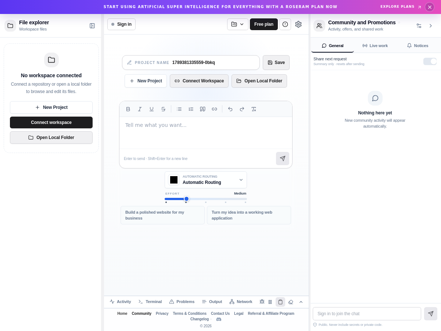Collapse the File explorer sidebar panel
Image resolution: width=441 pixels, height=331 pixels.
point(92,26)
